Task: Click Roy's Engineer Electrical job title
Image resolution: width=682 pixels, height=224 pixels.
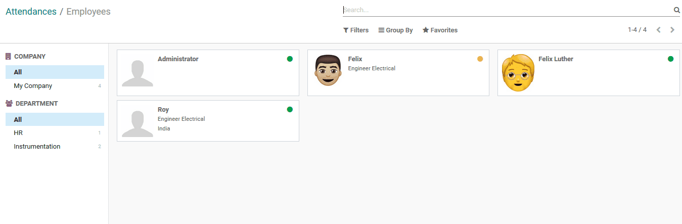Action: pos(181,119)
